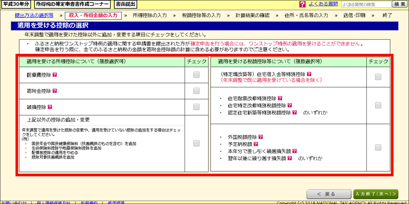Open help icon next to 医療費控除
409x204 pixels.
(x=54, y=75)
